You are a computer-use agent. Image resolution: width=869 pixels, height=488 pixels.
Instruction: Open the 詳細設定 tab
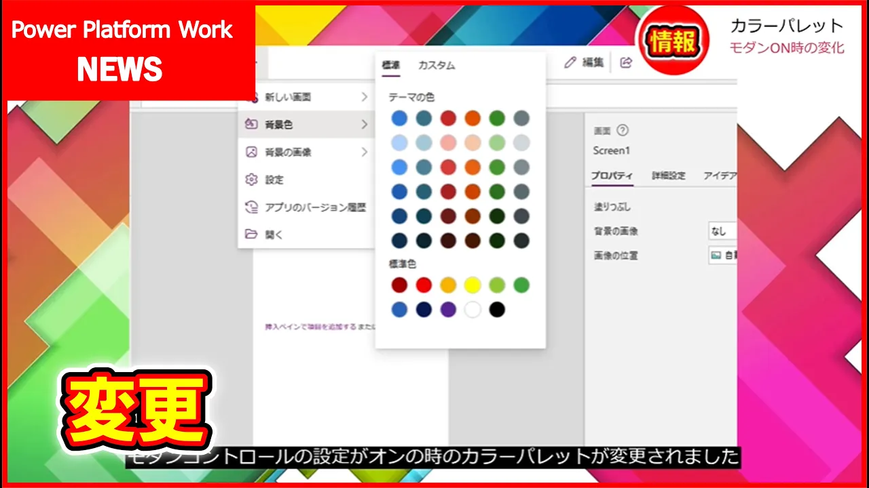pos(669,176)
